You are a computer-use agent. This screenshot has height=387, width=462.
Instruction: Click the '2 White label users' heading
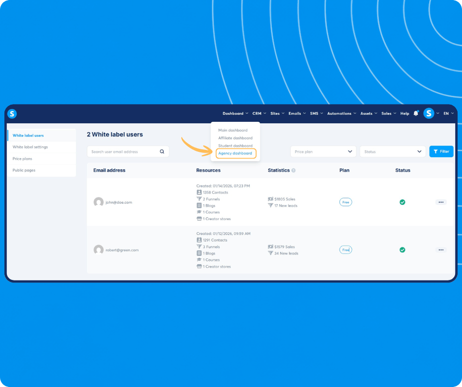click(x=115, y=134)
